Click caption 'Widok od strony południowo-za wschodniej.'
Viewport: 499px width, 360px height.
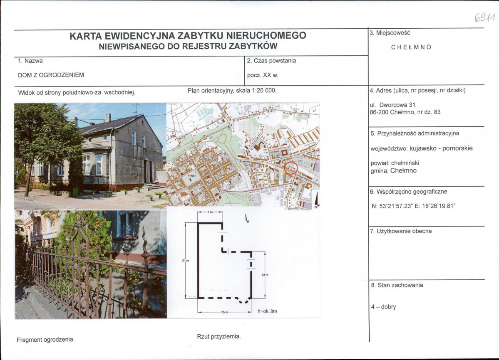point(77,93)
